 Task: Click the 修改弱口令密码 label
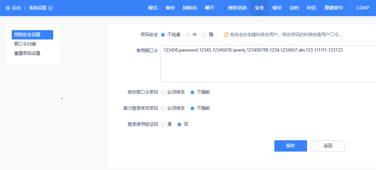143,92
